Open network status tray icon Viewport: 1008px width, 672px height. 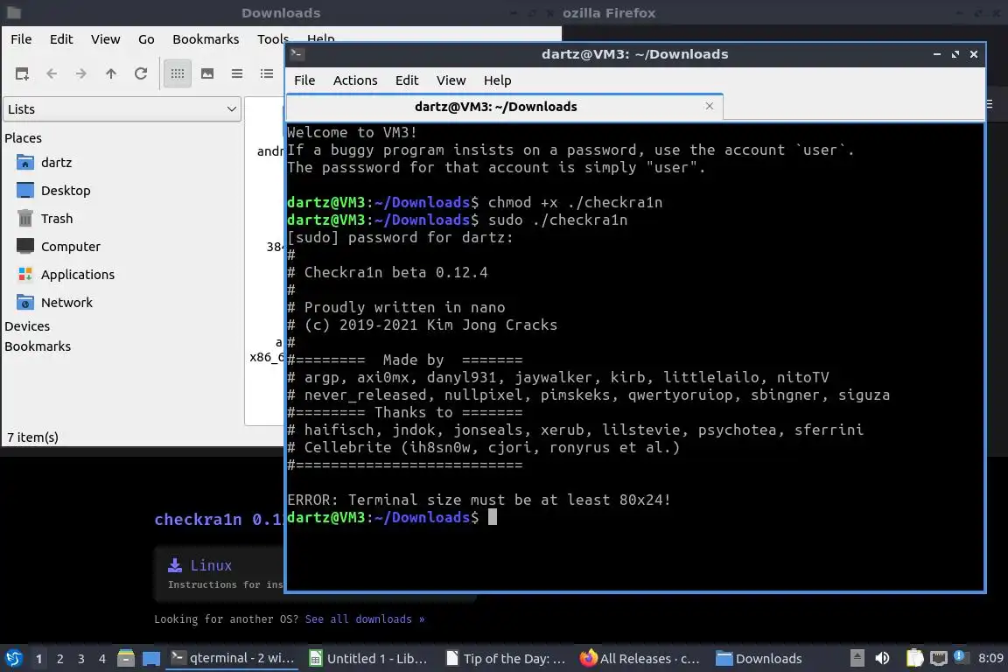pos(939,658)
